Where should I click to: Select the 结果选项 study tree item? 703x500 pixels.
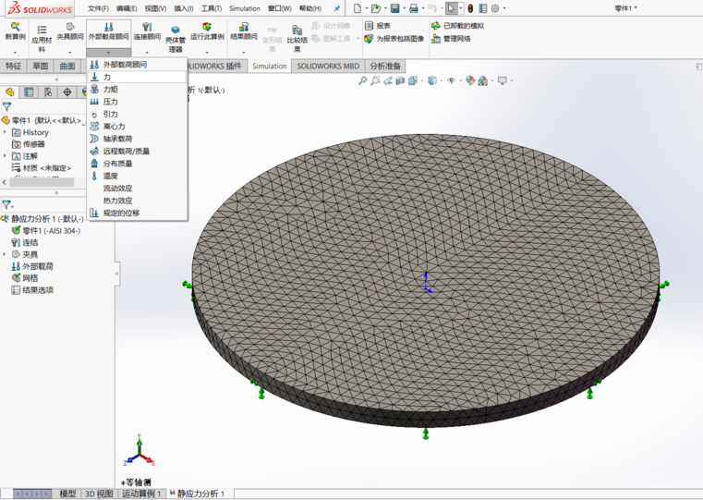point(32,290)
